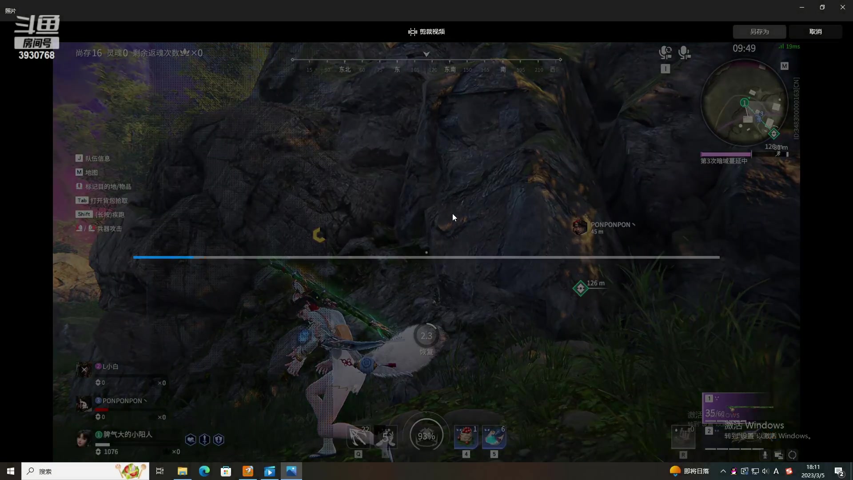Click the mushroom consumable item slot 4
This screenshot has width=853, height=480.
coord(466,436)
